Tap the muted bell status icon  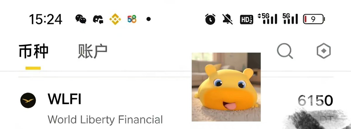227,19
